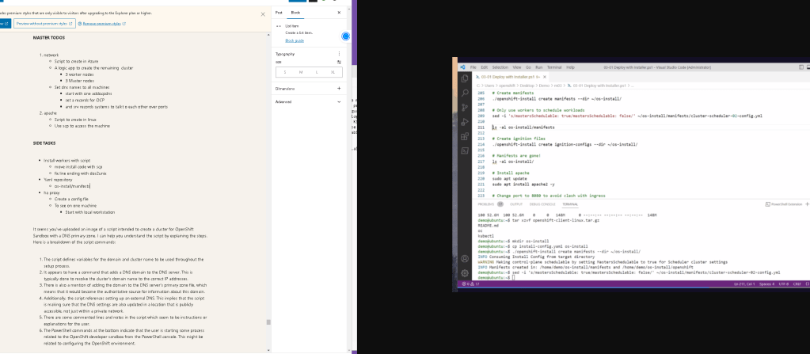This screenshot has height=354, width=810.
Task: Open File menu in VS Code
Action: pos(473,67)
